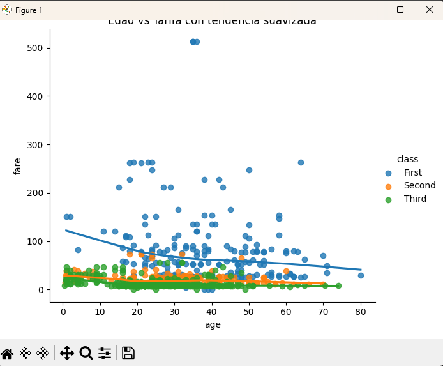Click the Figure 1 window icon

click(x=8, y=10)
